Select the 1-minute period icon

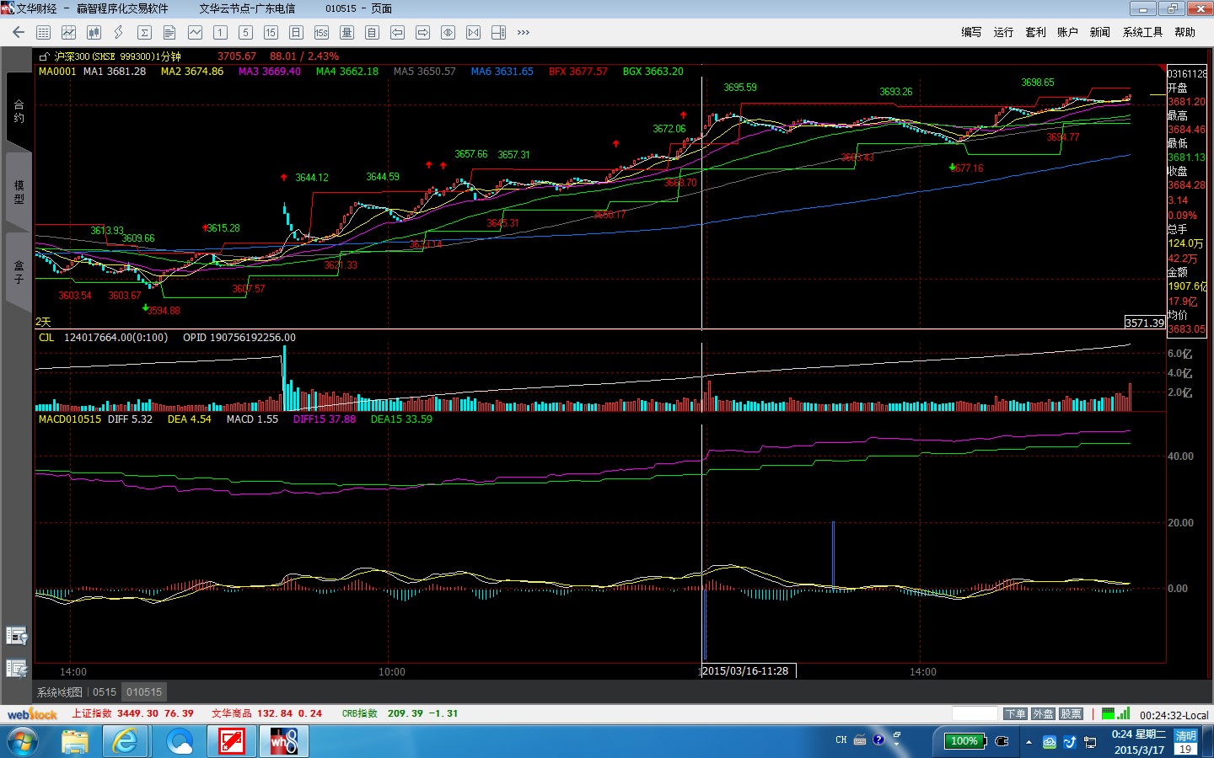pos(220,32)
